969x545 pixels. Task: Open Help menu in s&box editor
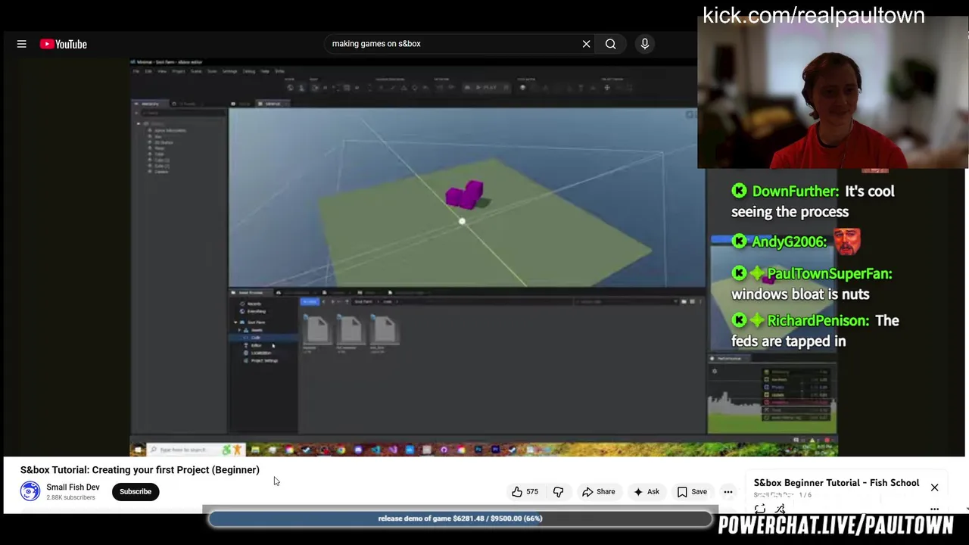[265, 71]
